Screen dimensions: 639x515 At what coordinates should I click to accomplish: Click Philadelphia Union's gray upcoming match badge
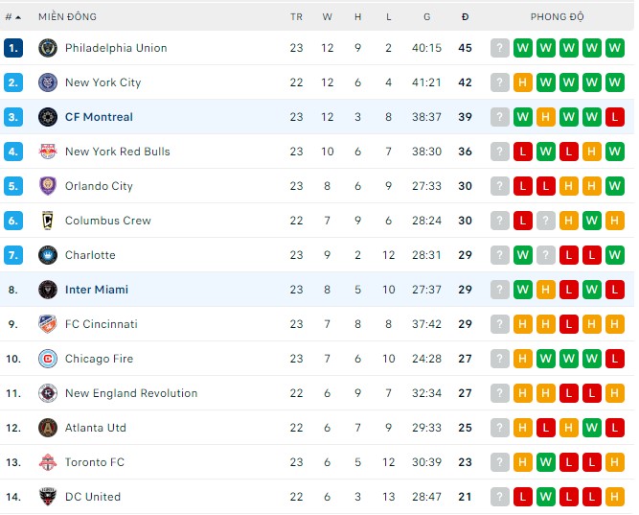[500, 48]
